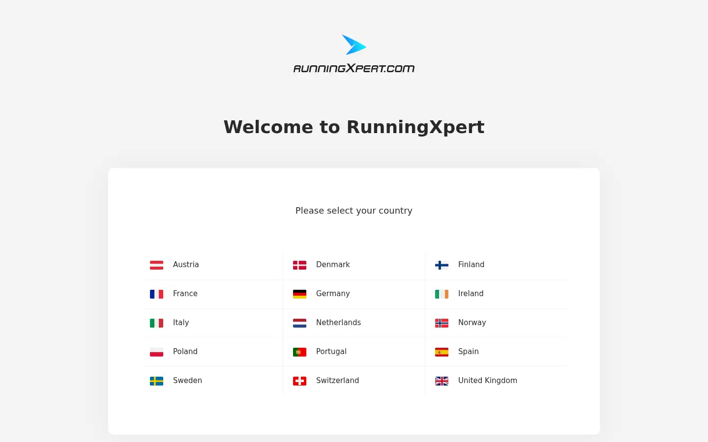Click the Portugal flag icon
Viewport: 708px width, 442px height.
click(x=299, y=352)
